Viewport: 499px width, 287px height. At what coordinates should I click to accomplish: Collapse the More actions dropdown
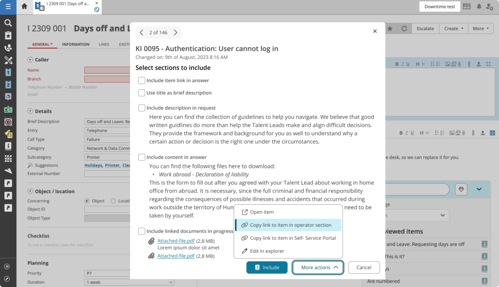pos(318,268)
